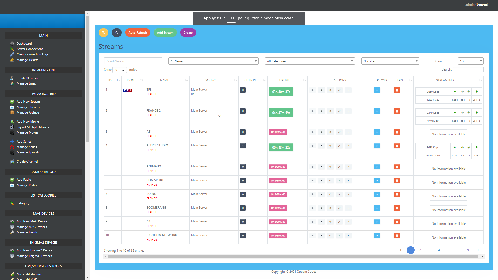
Task: Open the TF1 stream's file action icon
Action: (312, 90)
